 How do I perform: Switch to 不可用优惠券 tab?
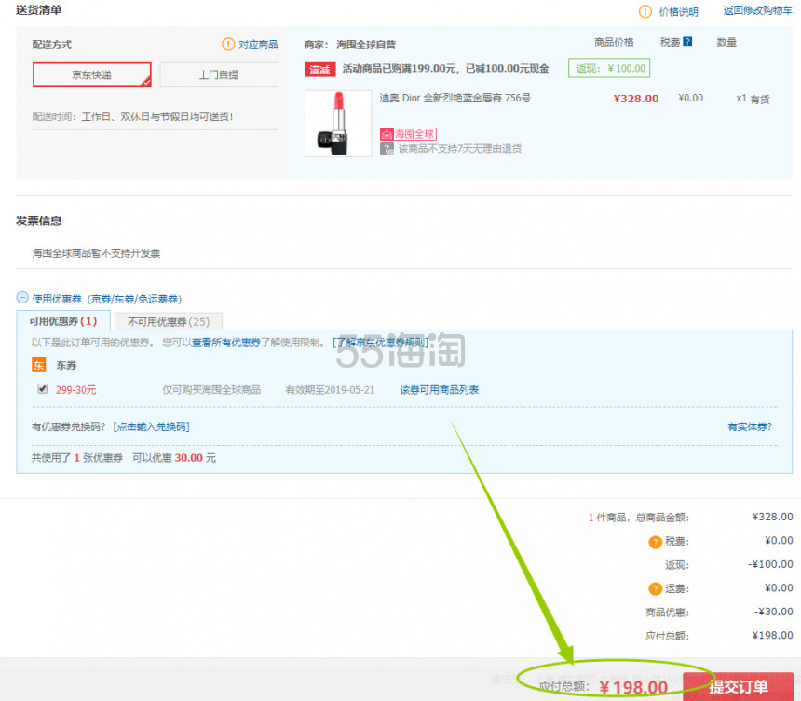pyautogui.click(x=169, y=322)
